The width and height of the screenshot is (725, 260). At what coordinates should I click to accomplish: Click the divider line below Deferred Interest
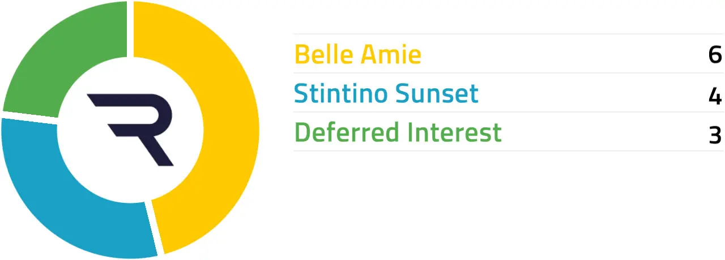pyautogui.click(x=509, y=151)
